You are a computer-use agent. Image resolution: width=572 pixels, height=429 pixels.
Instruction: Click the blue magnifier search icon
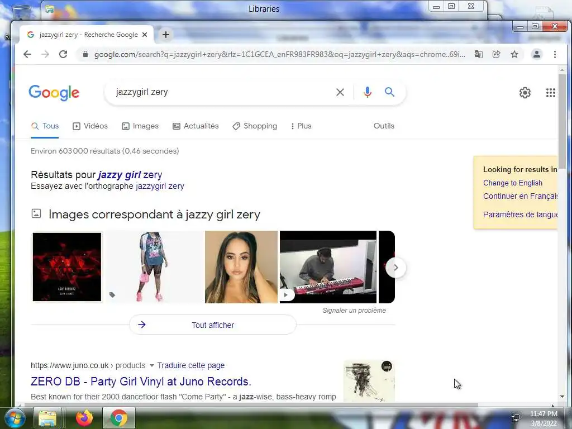click(389, 92)
